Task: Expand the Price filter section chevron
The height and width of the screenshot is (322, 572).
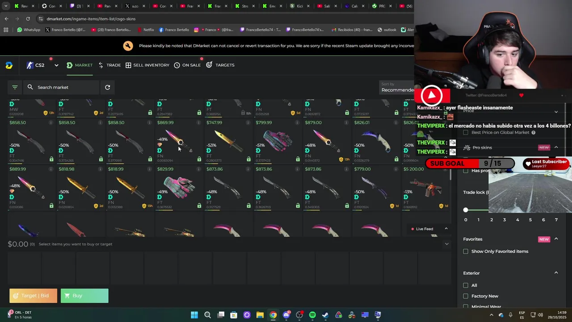Action: pos(556,111)
